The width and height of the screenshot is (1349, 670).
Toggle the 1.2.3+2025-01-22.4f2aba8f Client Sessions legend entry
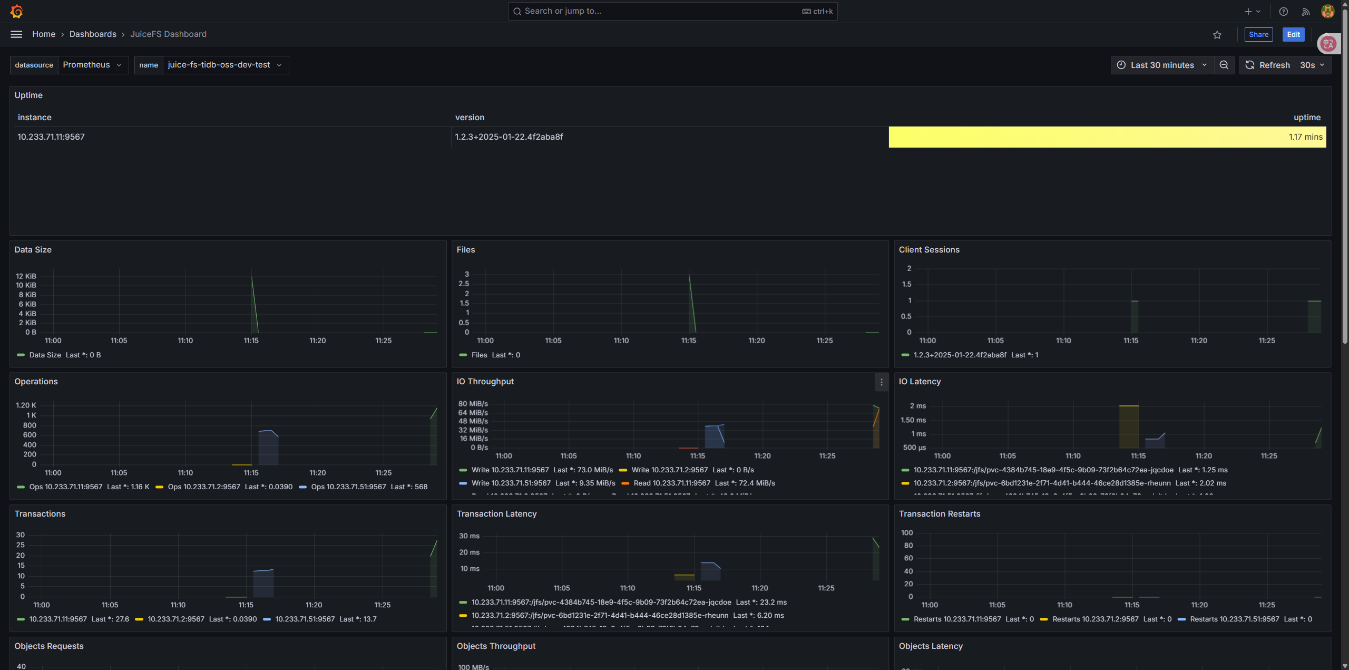[x=960, y=355]
